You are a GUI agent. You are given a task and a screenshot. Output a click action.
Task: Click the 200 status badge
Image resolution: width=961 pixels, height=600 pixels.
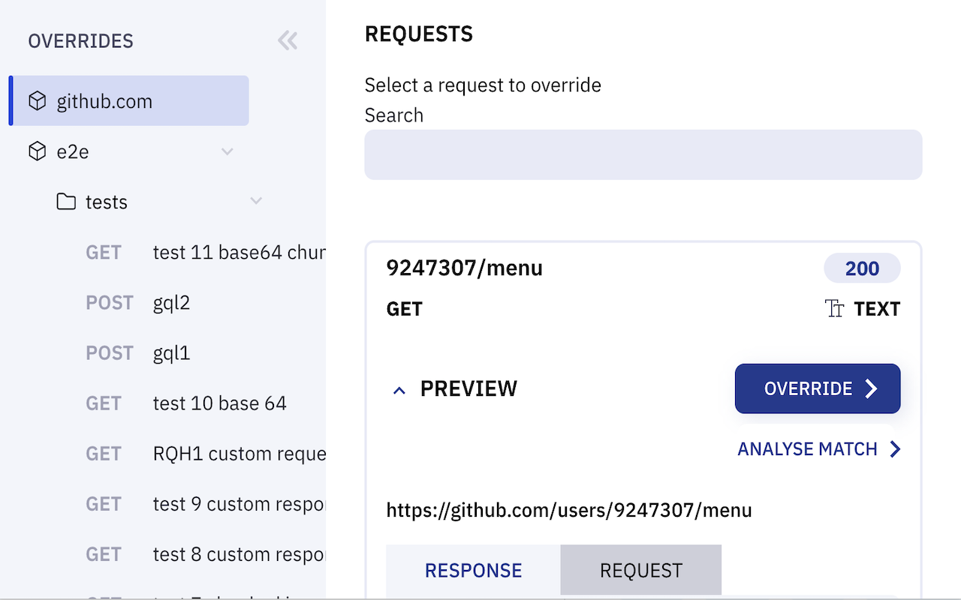(x=862, y=268)
